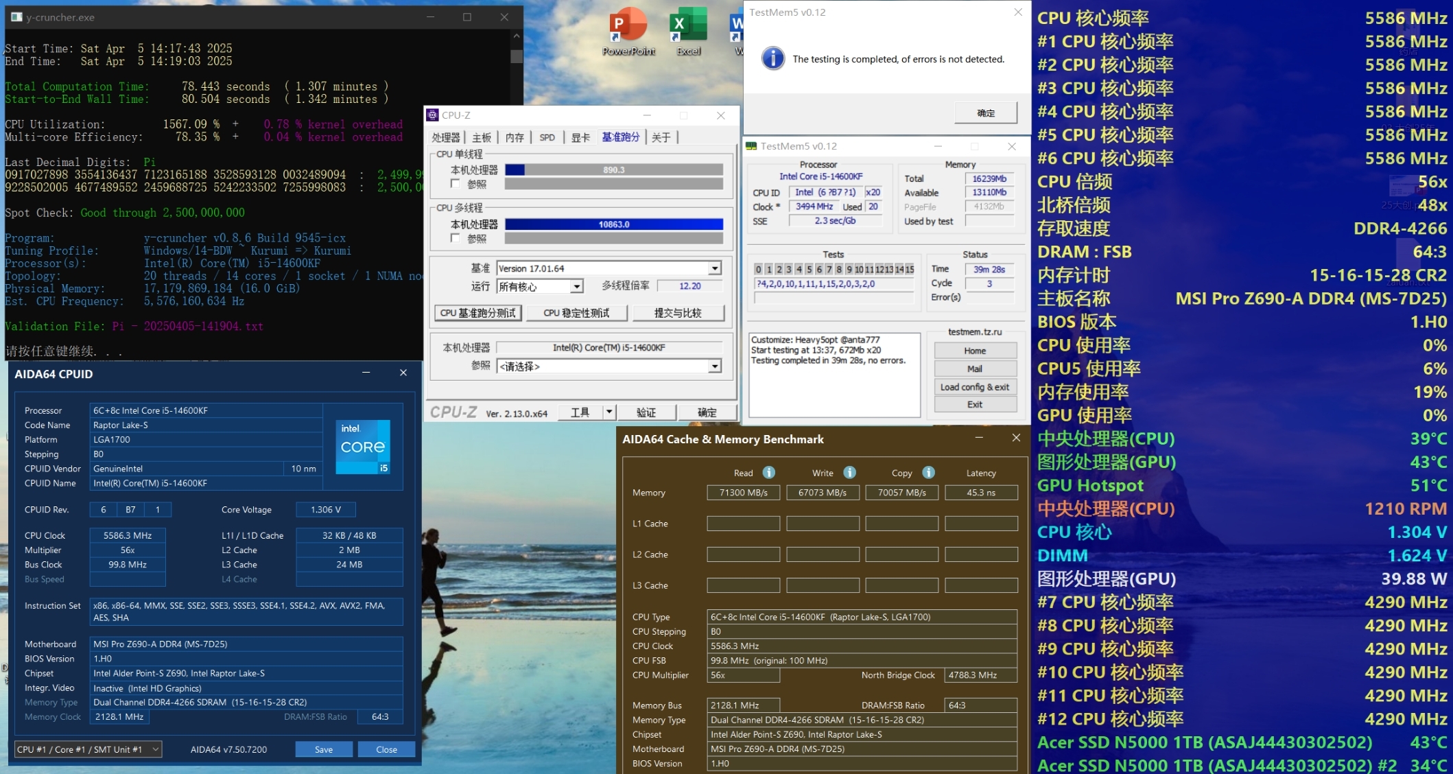This screenshot has height=774, width=1453.
Task: Switch to SPD tab in CPU-Z
Action: pos(547,137)
